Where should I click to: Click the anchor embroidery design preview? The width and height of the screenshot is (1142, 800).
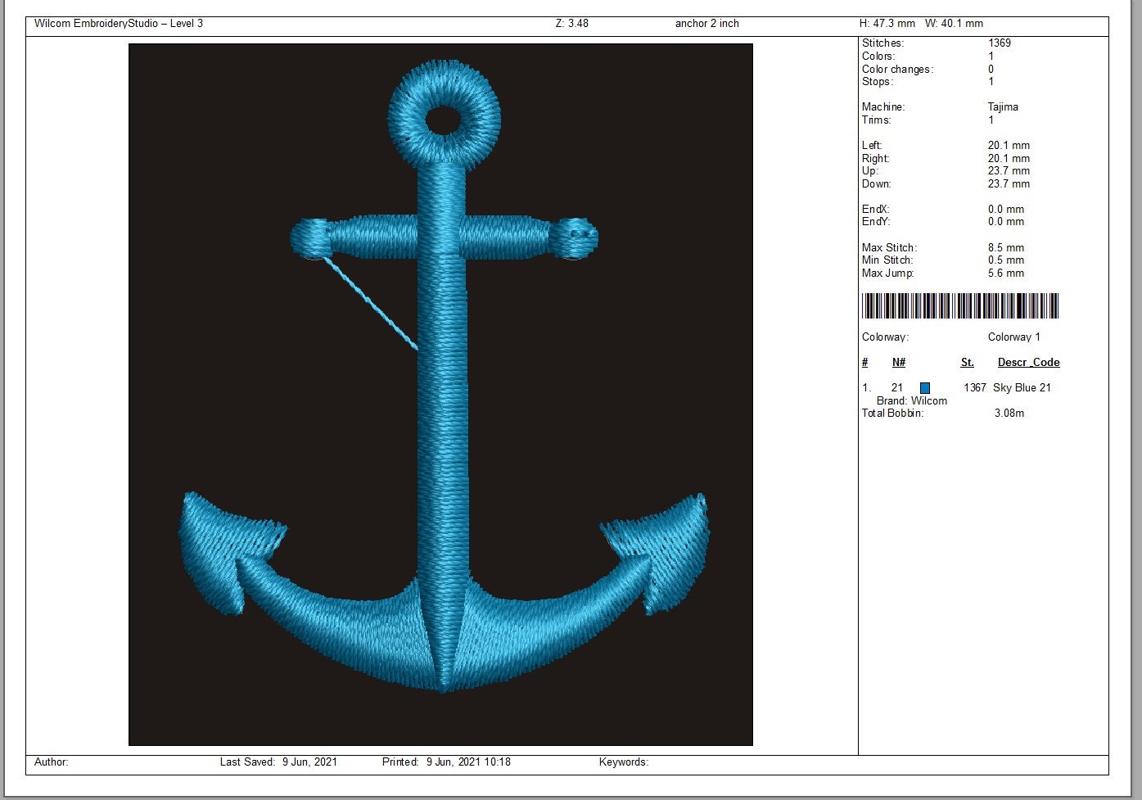coord(440,395)
